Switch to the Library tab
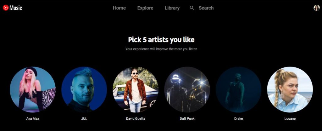The height and width of the screenshot is (131, 322). [172, 8]
